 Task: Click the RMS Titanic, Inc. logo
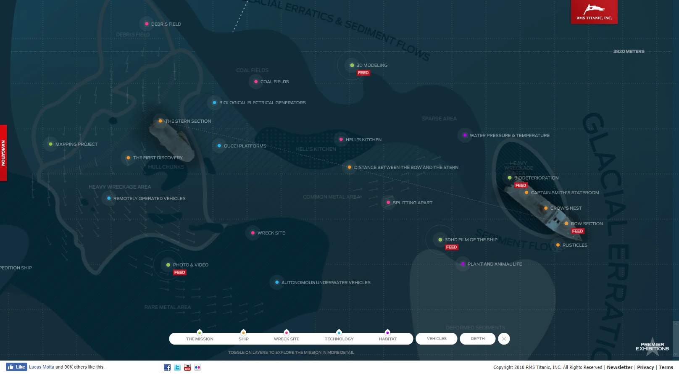point(594,12)
